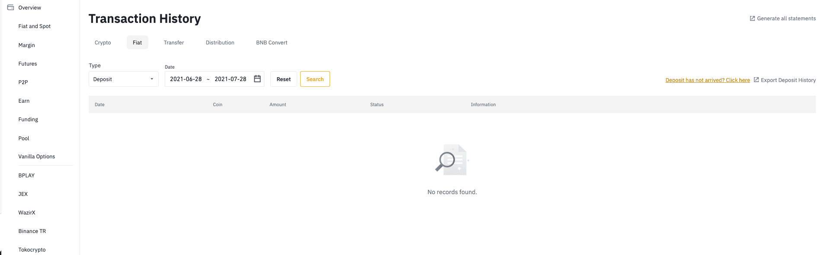Viewport: 824px width, 255px height.
Task: Open the Transfer tab
Action: tap(174, 42)
